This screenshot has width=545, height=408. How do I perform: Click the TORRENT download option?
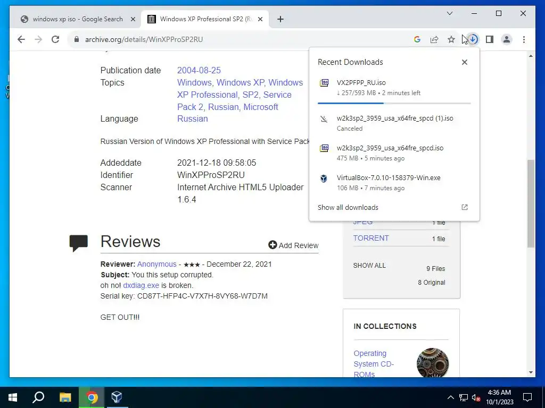[371, 238]
